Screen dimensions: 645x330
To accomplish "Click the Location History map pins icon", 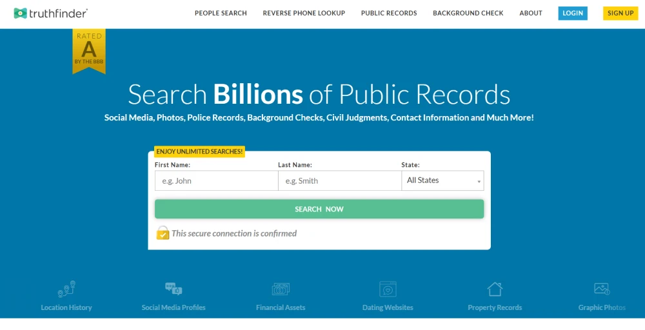I will coord(66,289).
